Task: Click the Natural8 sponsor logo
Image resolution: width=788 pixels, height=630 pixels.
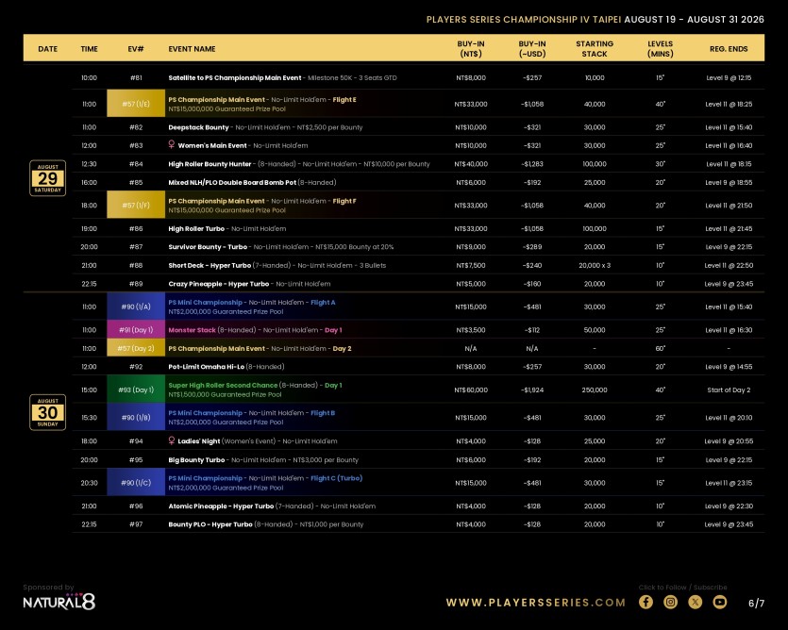Action: click(59, 602)
